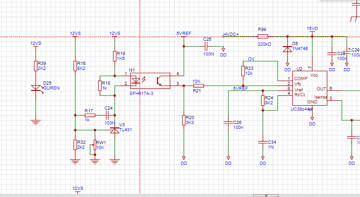Select the N1 optocoupler symbol
Viewport: 360px width, 197px height.
click(150, 81)
